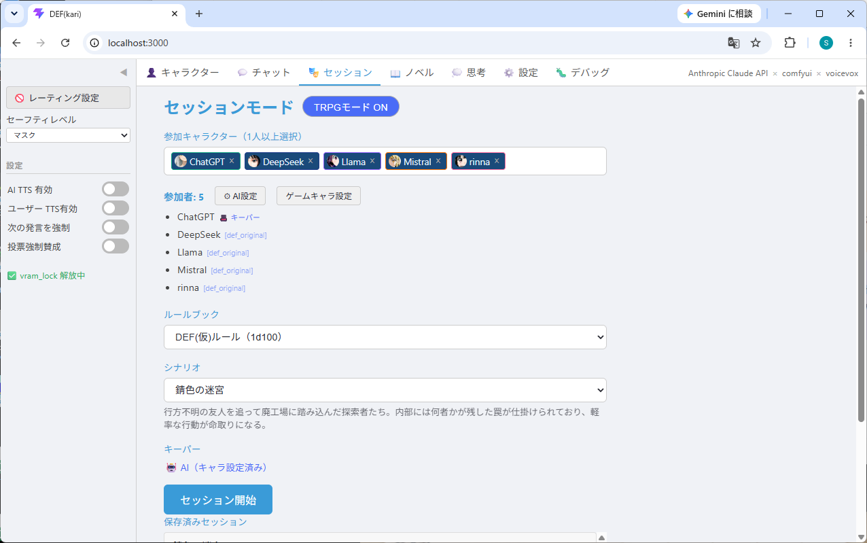Click saved sessions list scroll-up arrow

[x=601, y=538]
